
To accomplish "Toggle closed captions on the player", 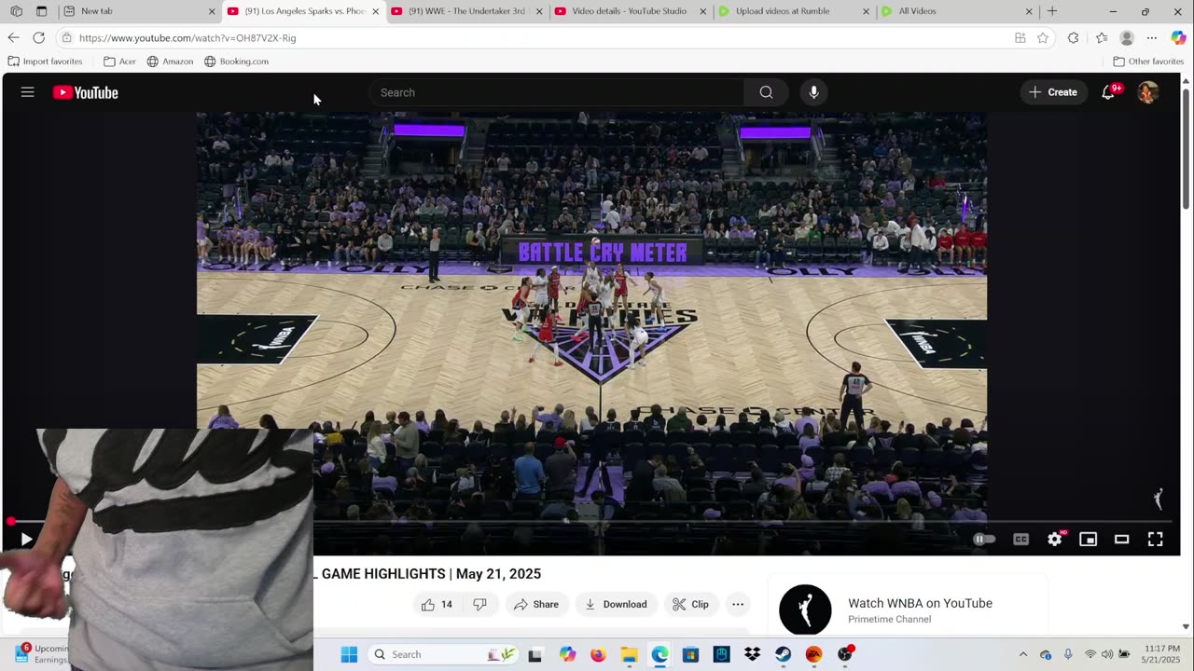I will coord(1020,539).
